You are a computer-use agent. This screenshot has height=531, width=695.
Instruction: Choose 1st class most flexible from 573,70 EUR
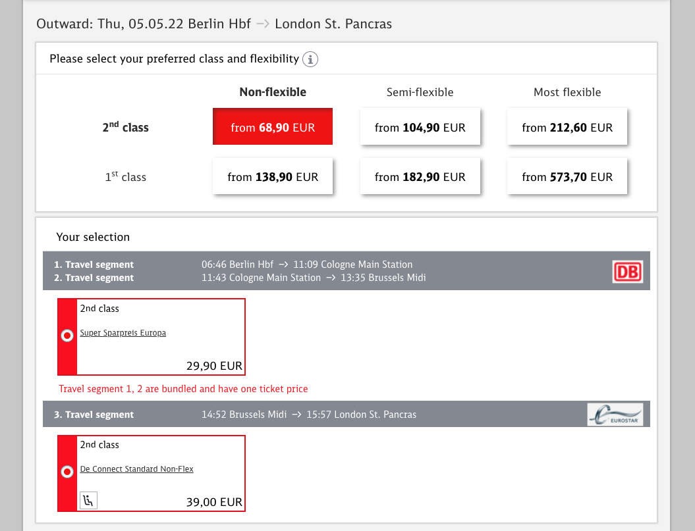(567, 176)
